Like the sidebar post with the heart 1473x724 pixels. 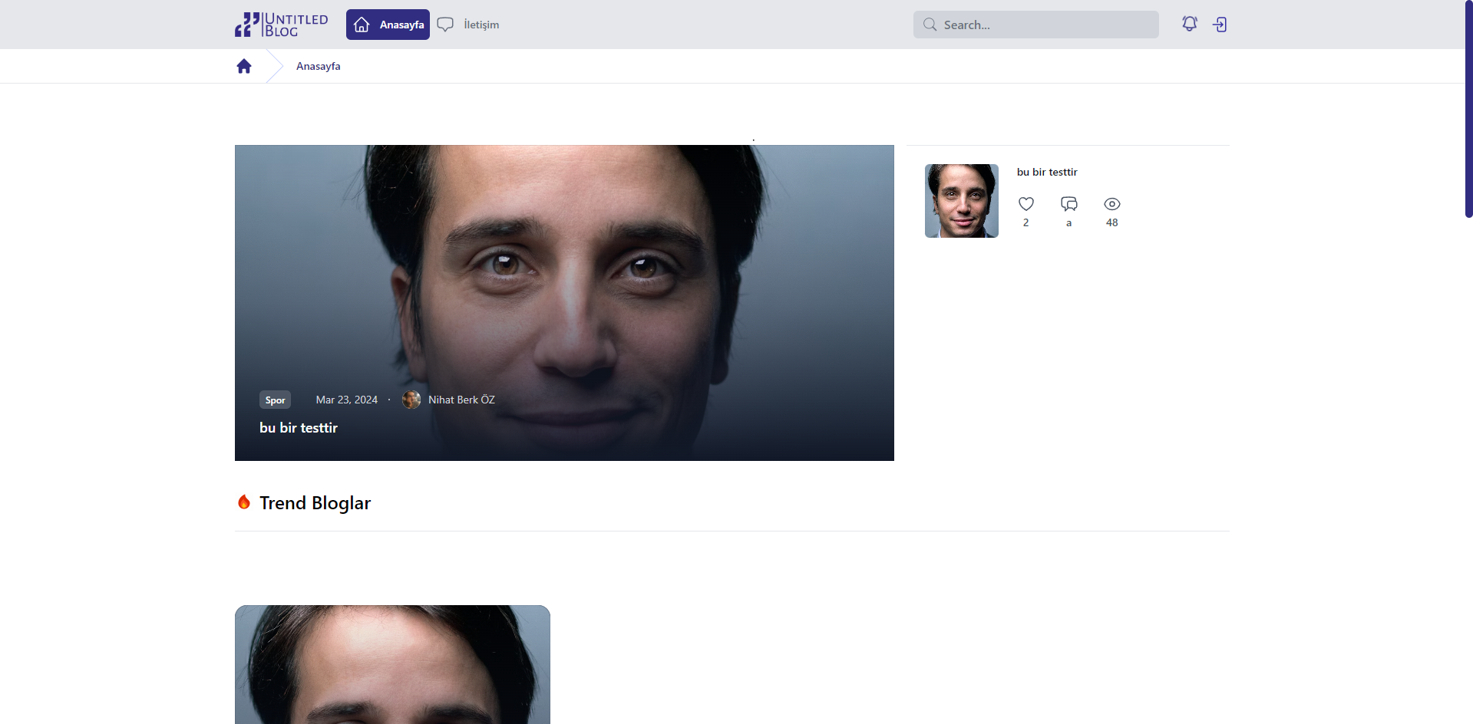click(1026, 204)
